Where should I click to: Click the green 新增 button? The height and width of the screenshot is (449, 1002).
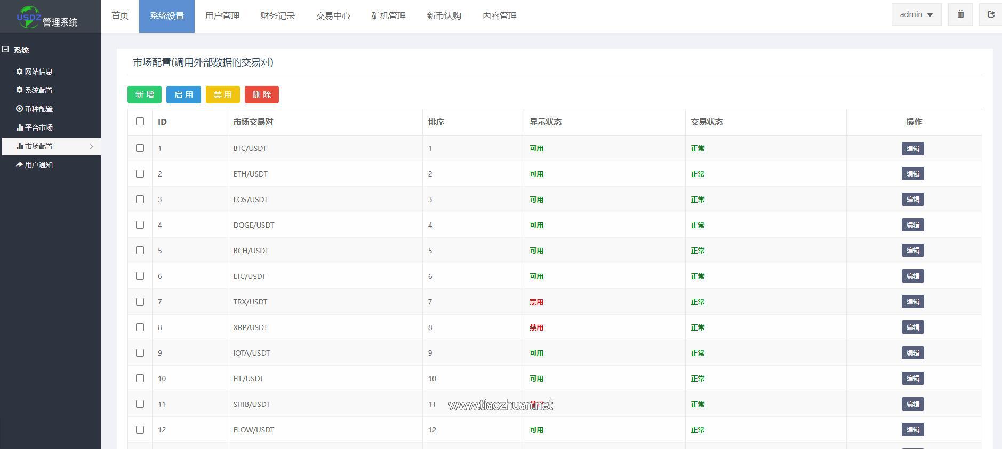click(x=145, y=94)
